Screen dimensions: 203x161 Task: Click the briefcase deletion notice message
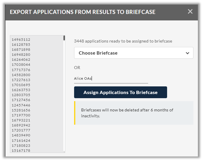coord(127,113)
